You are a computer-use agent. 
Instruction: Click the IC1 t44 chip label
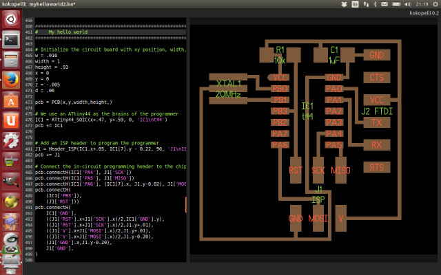pyautogui.click(x=307, y=111)
